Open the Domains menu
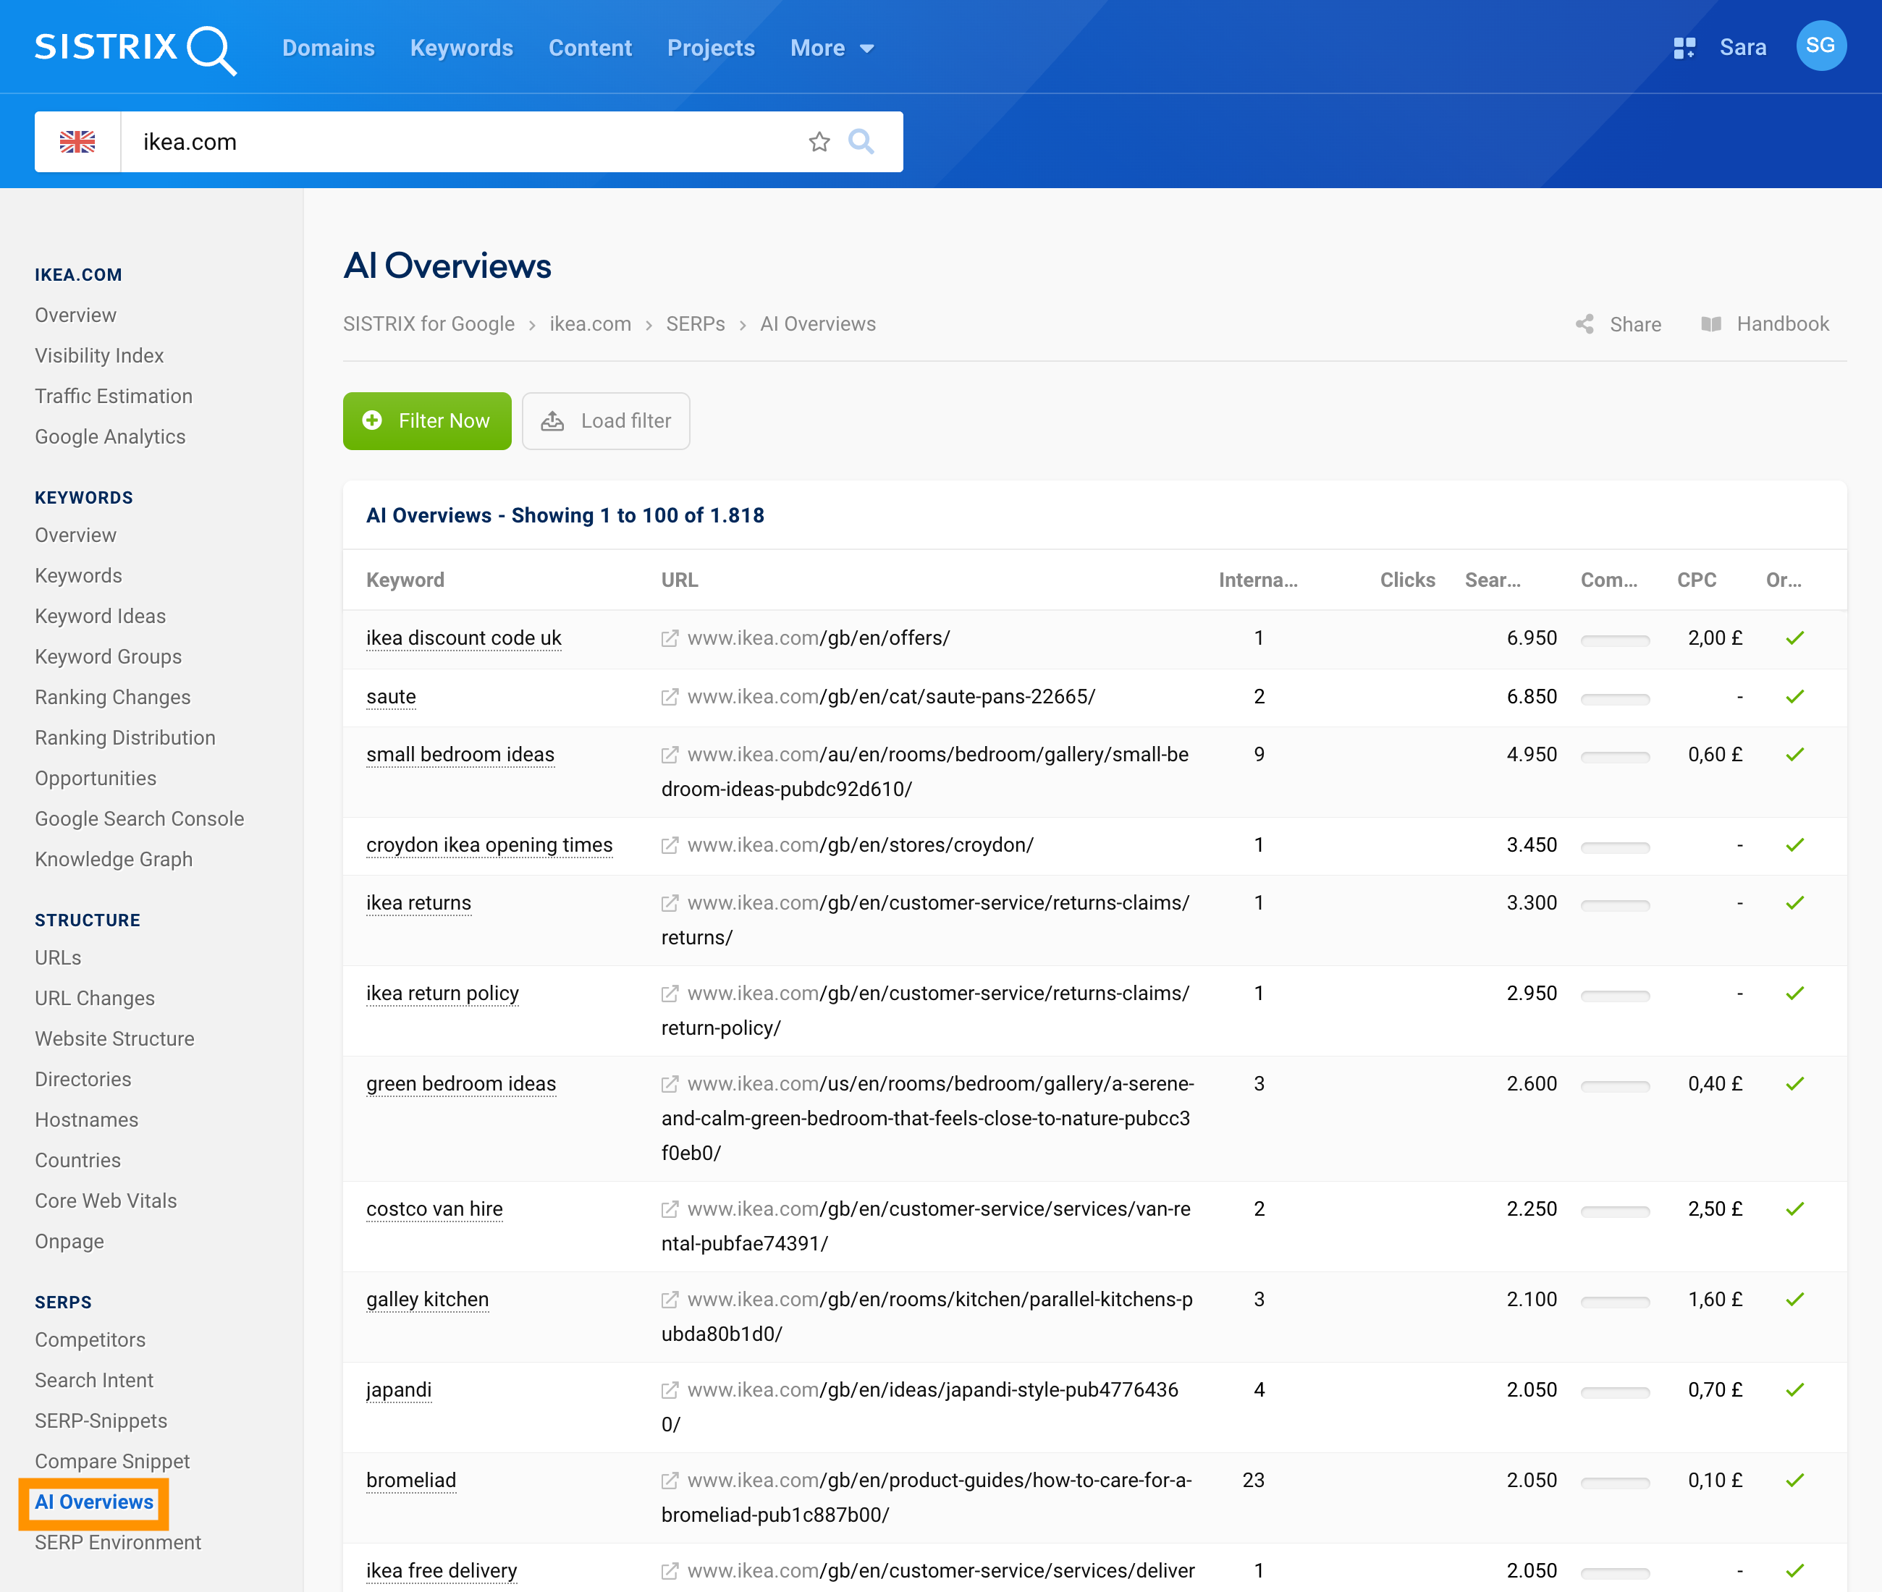Image resolution: width=1882 pixels, height=1592 pixels. (329, 48)
